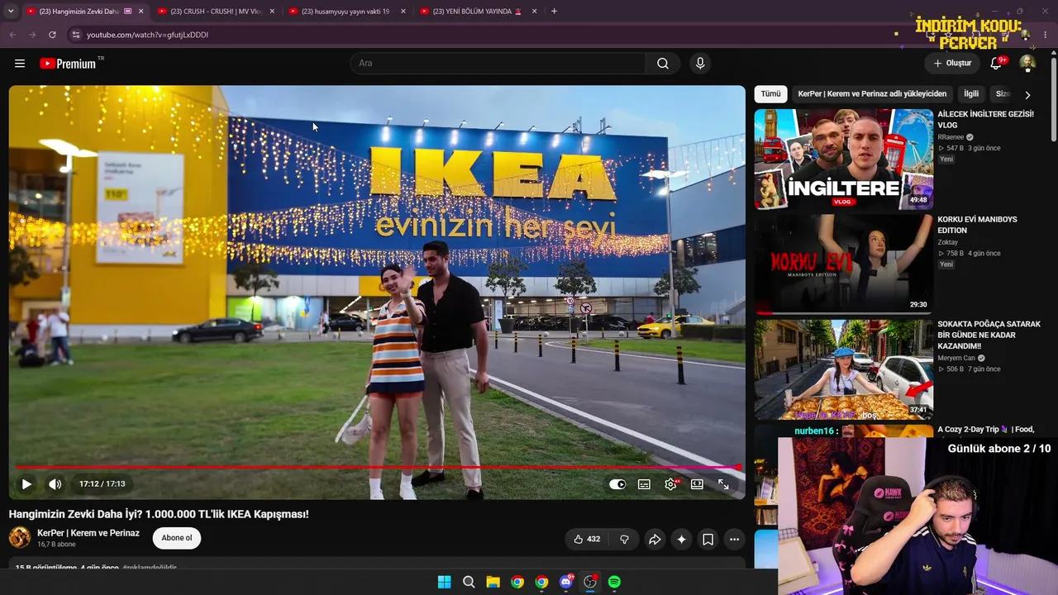Open KerPer | Kerem ve Perinaz channel link
1058x595 pixels.
(x=88, y=533)
